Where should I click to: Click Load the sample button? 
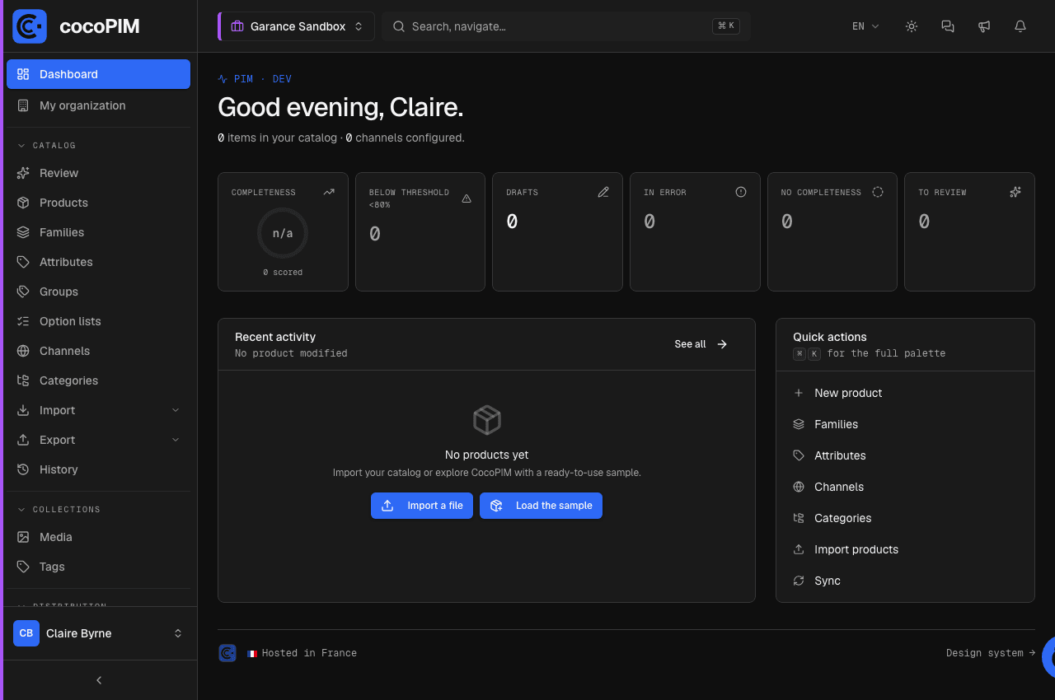(x=541, y=506)
